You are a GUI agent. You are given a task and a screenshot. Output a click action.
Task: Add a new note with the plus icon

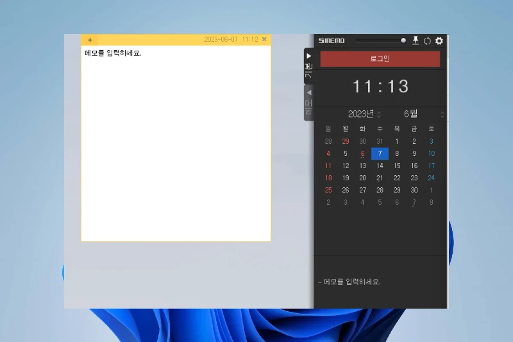[90, 40]
